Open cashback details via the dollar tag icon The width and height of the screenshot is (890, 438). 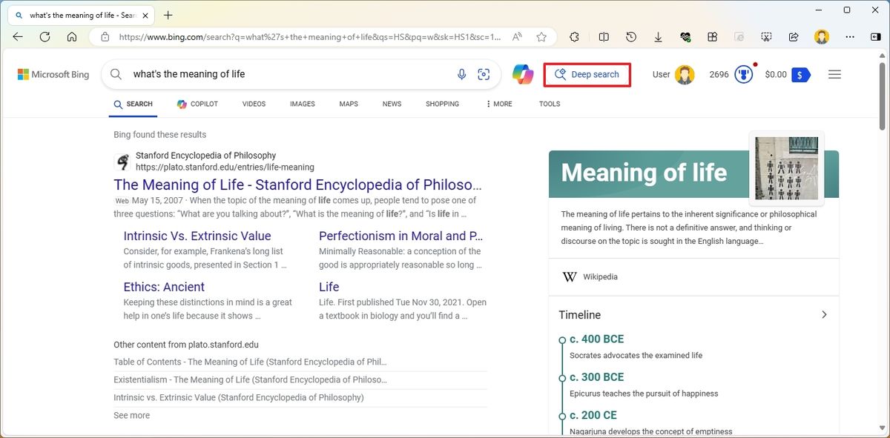pos(799,74)
